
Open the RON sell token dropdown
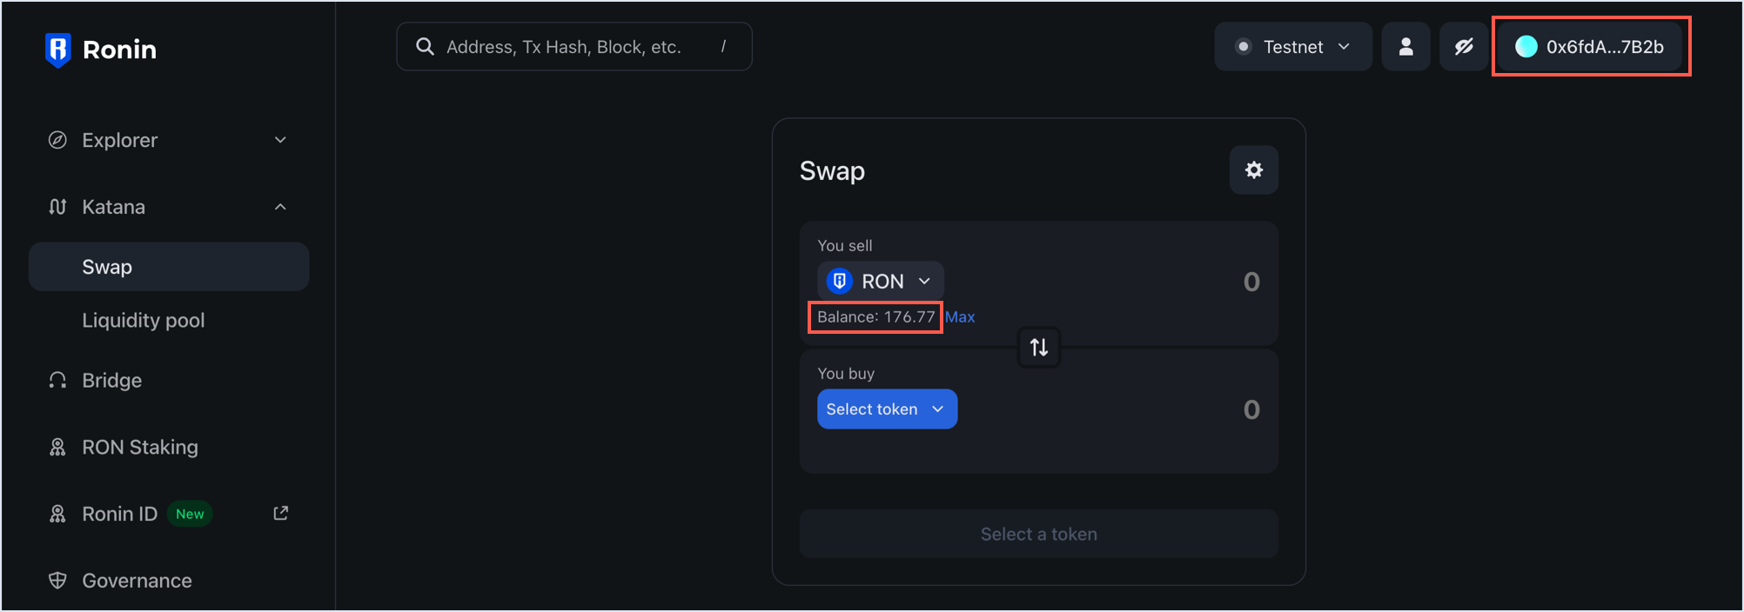point(881,281)
